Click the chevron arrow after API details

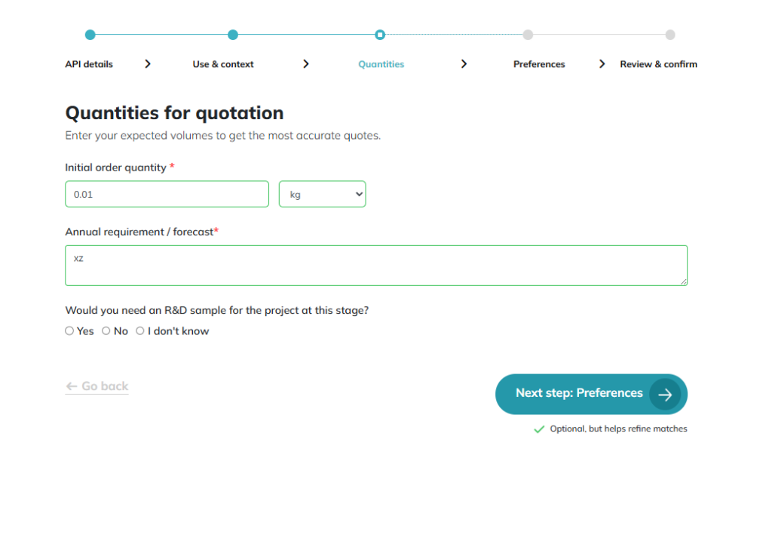click(x=148, y=64)
